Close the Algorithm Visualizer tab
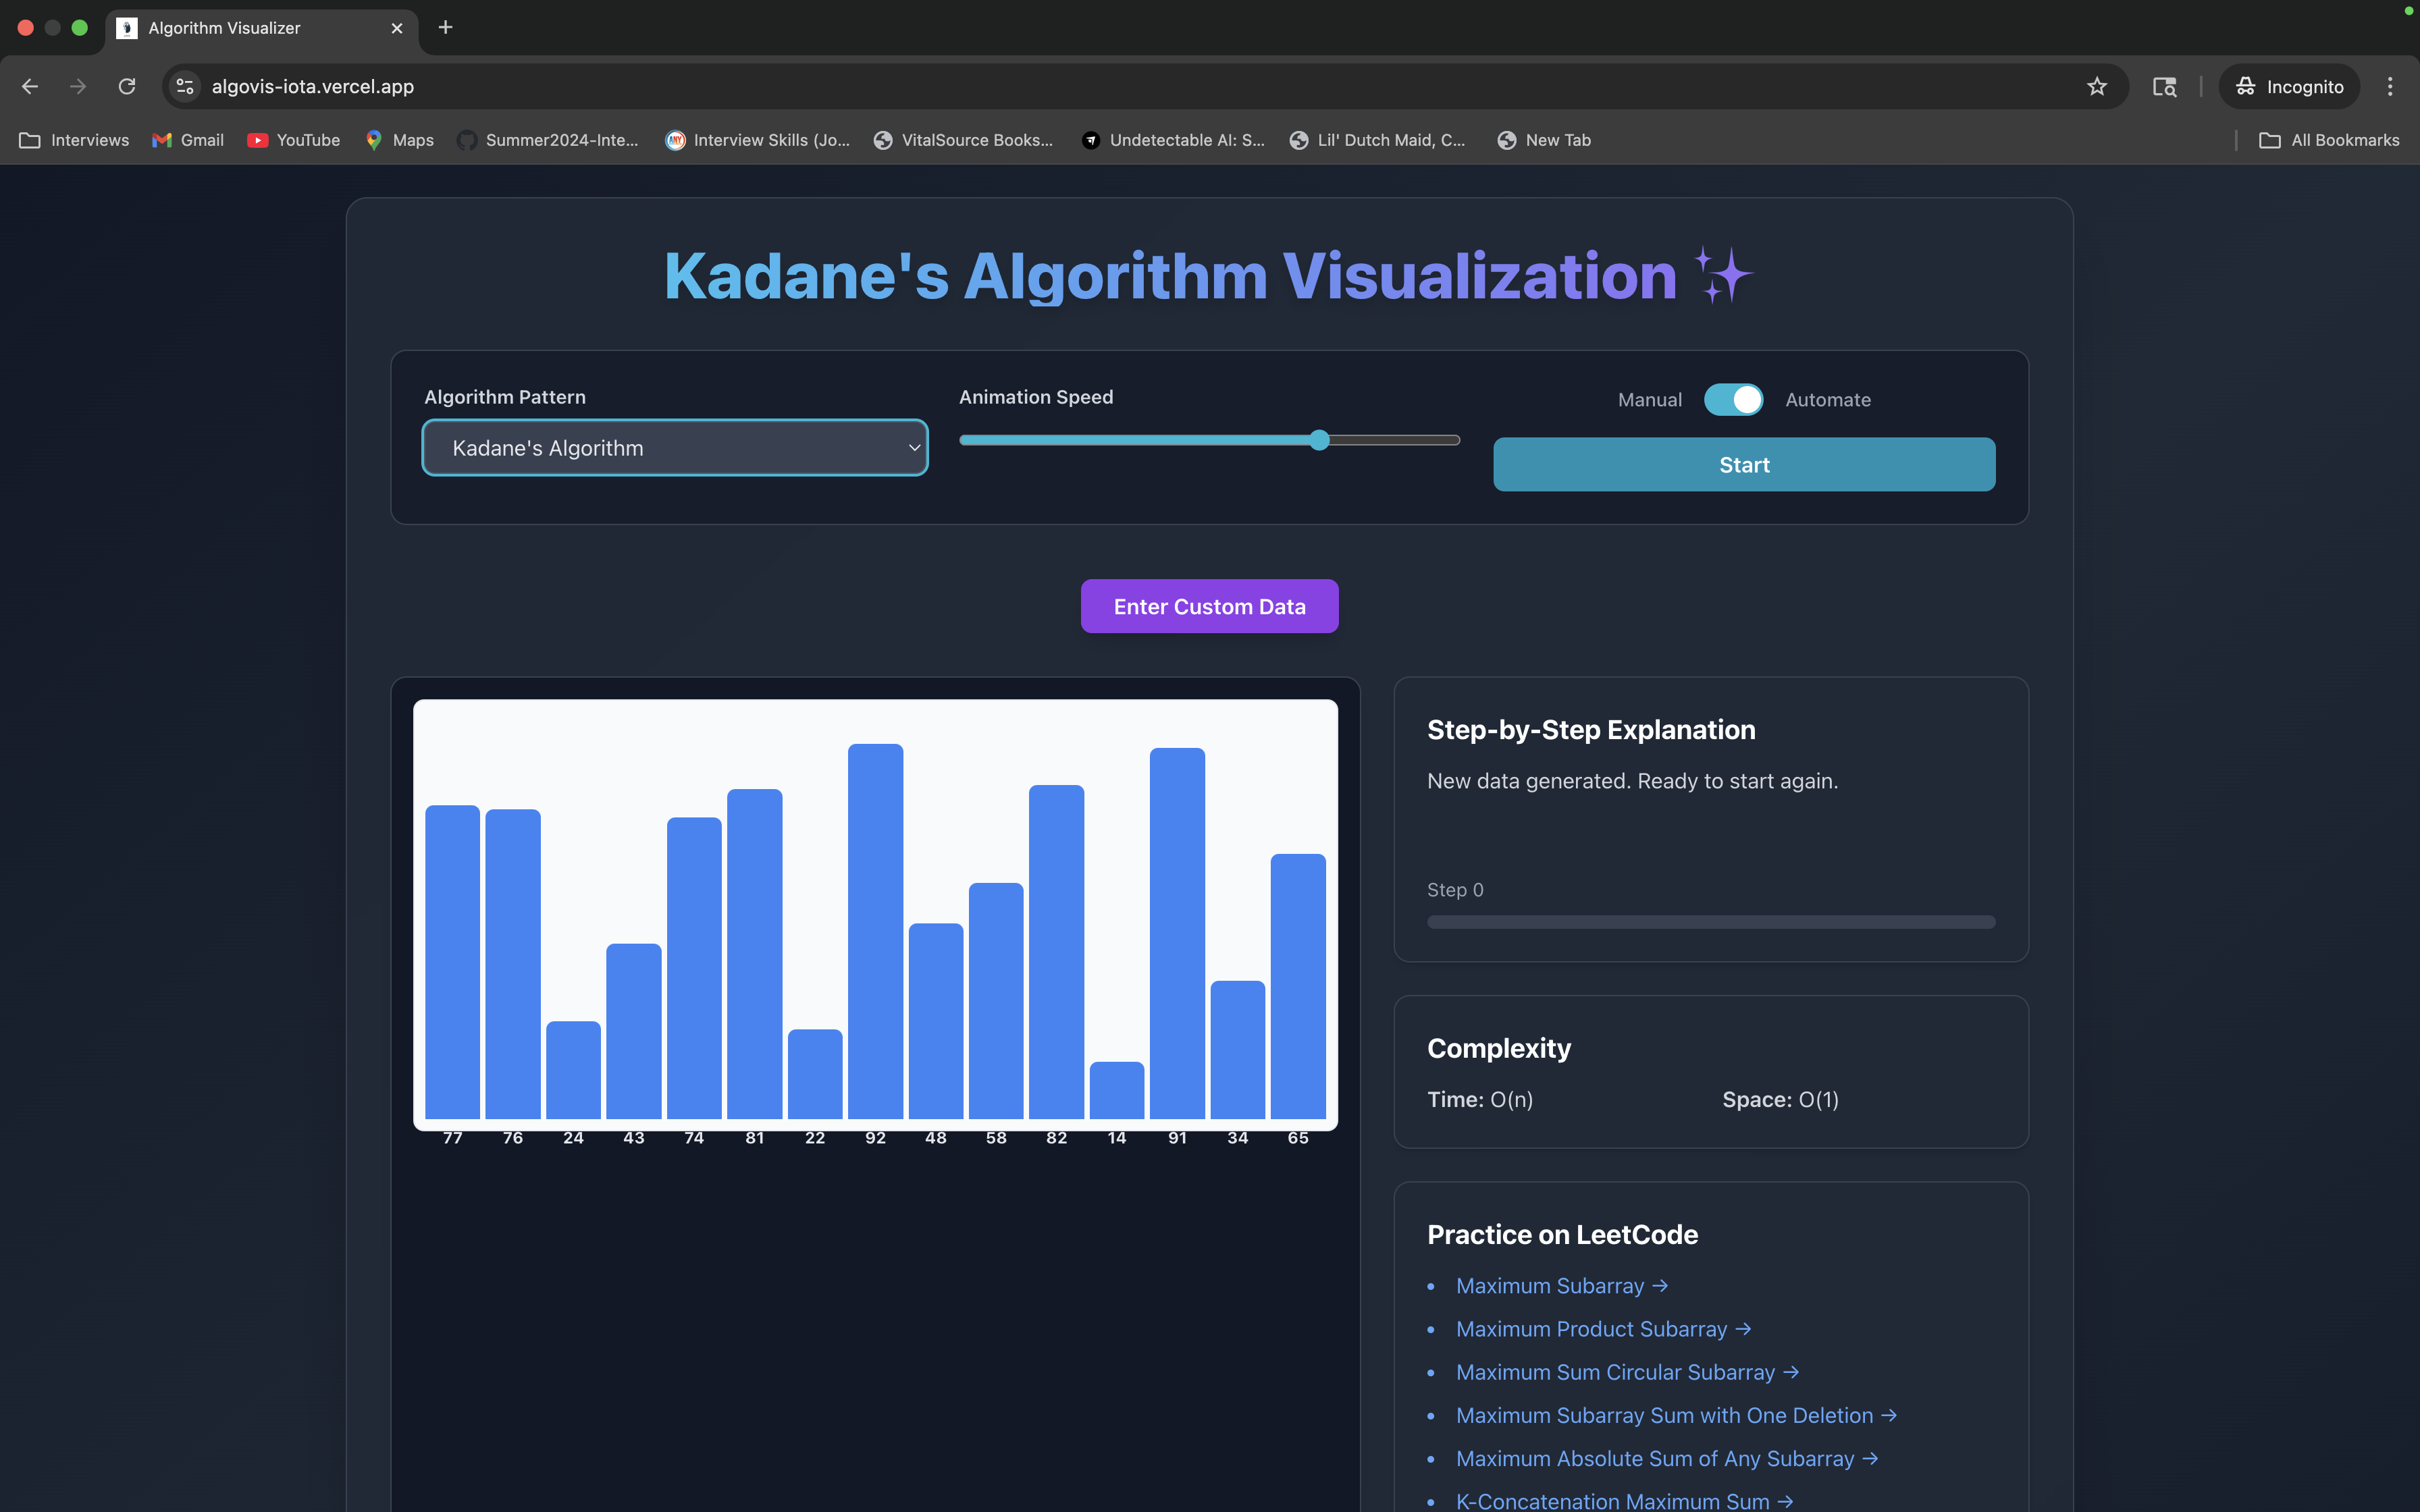The image size is (2420, 1512). click(397, 28)
